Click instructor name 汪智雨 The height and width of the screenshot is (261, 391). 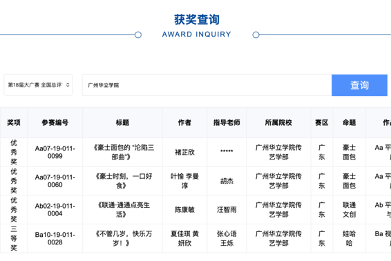[x=227, y=210]
